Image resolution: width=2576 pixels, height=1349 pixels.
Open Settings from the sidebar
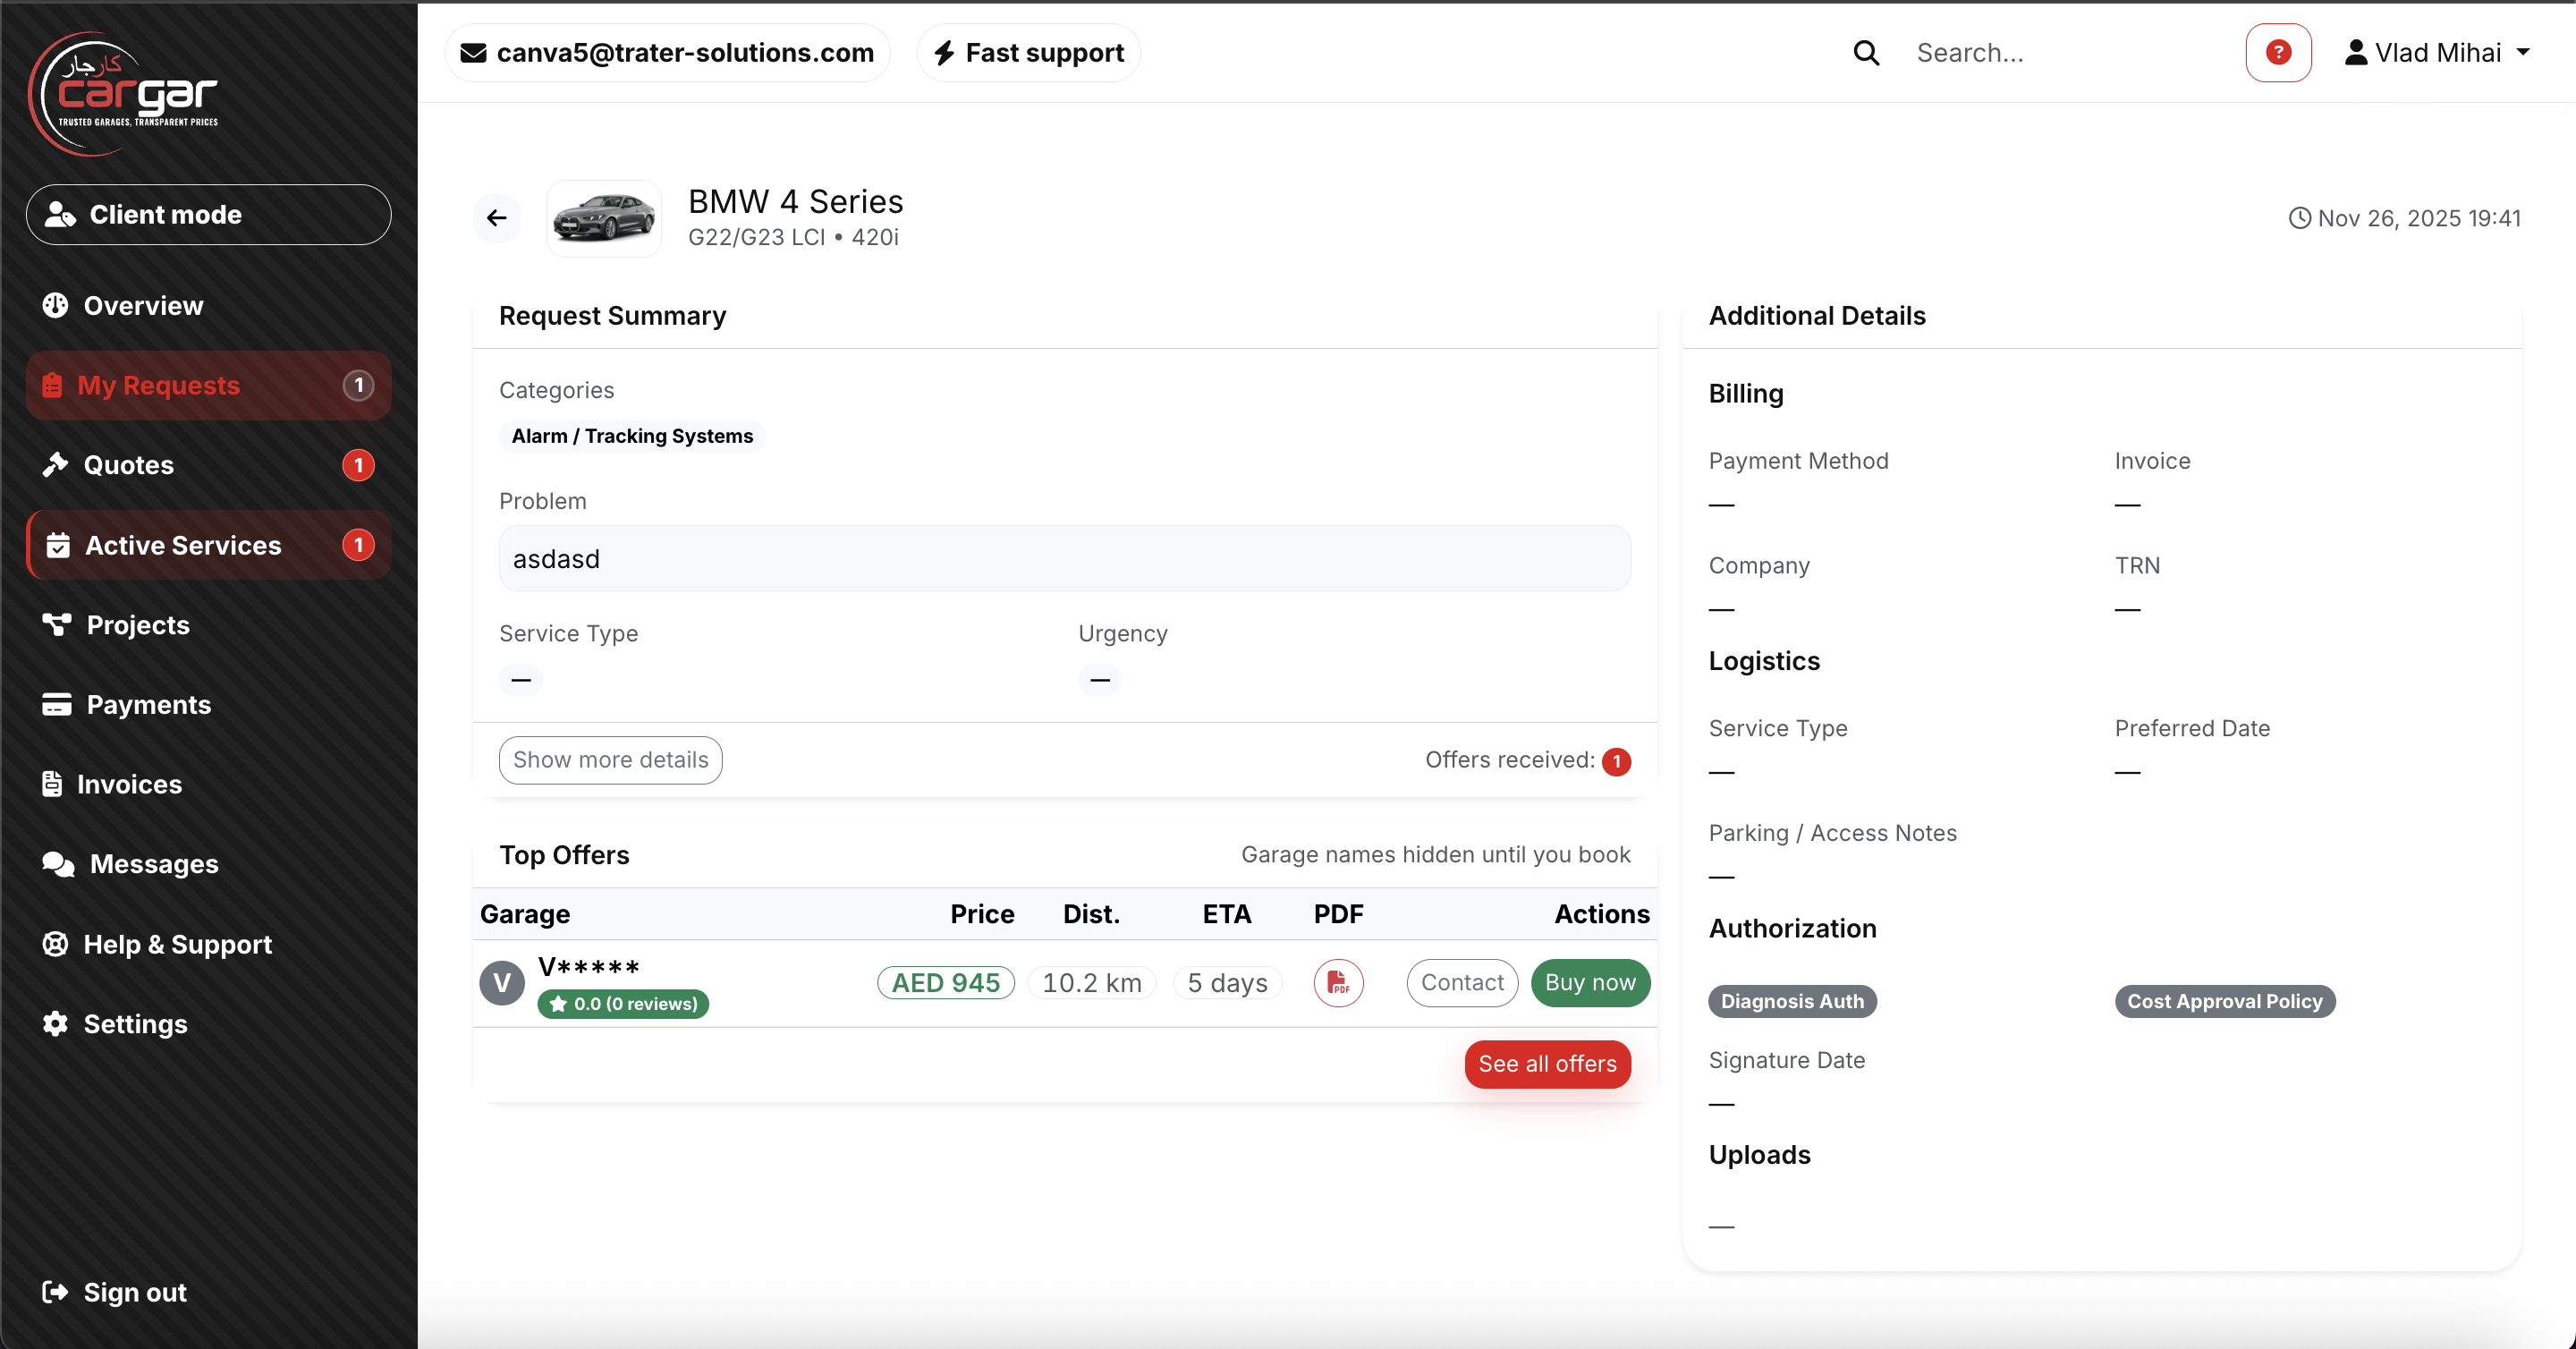[135, 1024]
